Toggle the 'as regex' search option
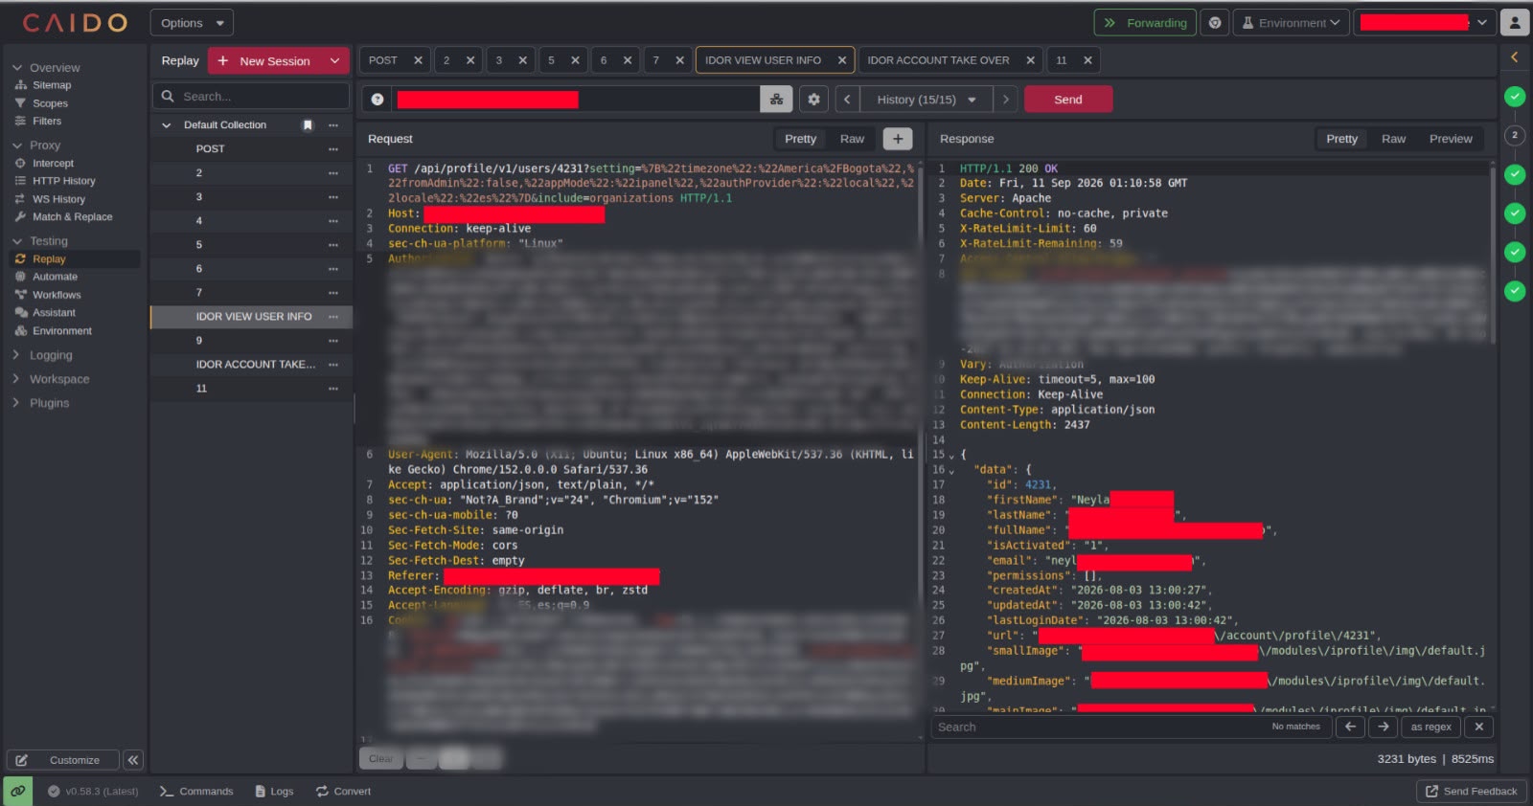This screenshot has width=1533, height=806. point(1430,728)
